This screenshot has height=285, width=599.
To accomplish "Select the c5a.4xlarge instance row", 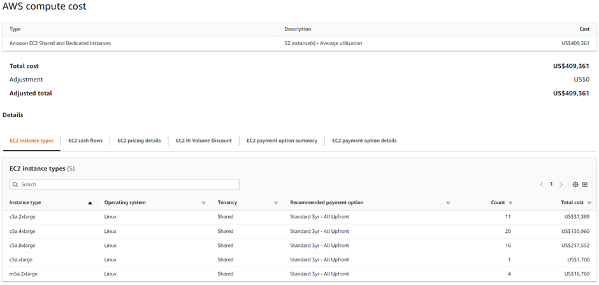I will 299,231.
